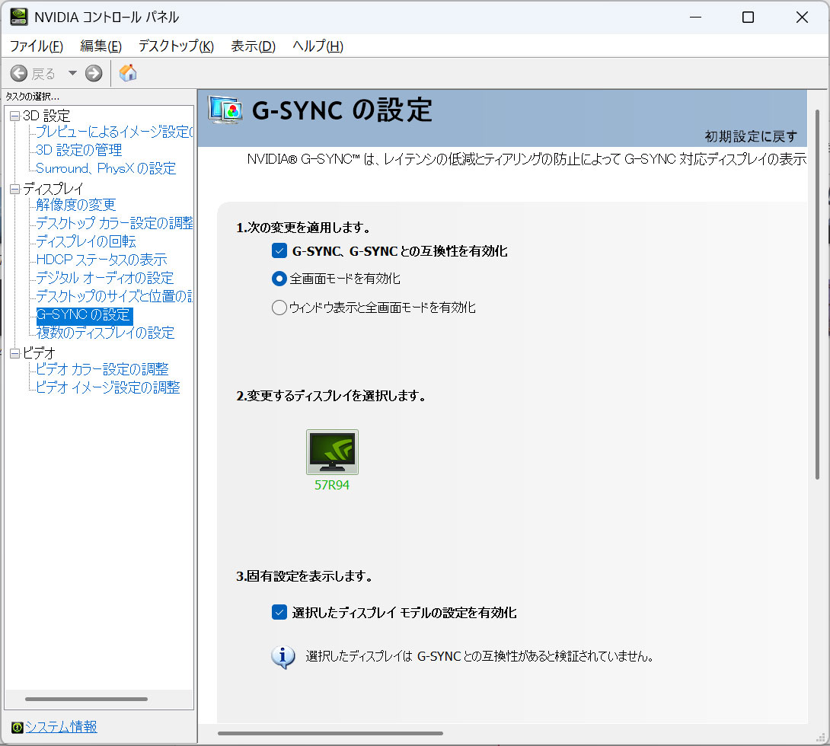Open the 編集(E) menu
This screenshot has width=830, height=746.
[x=101, y=46]
